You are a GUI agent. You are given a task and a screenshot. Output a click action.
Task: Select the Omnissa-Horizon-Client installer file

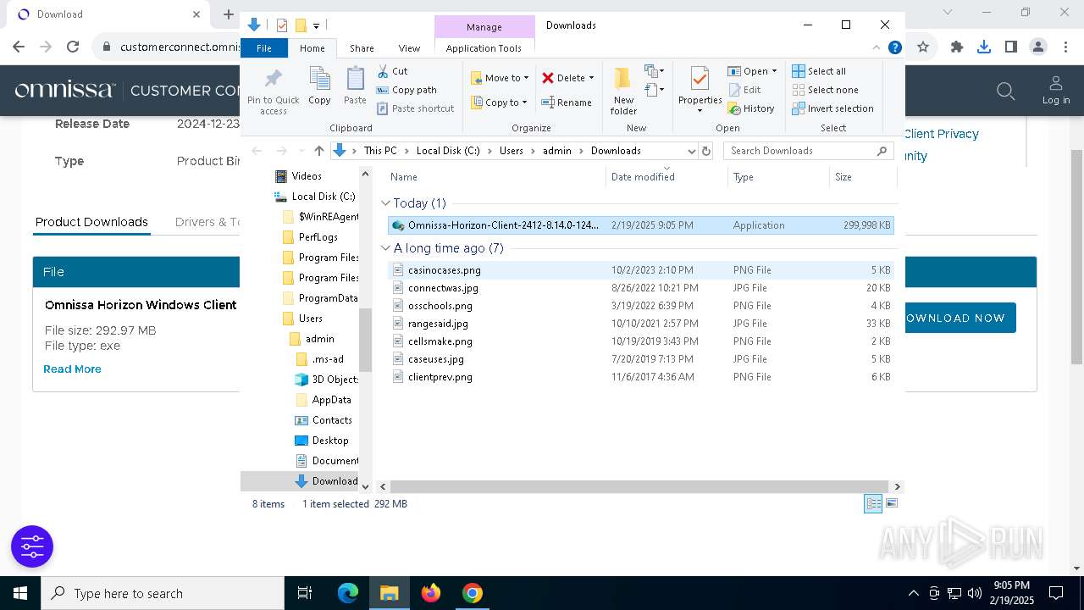(x=641, y=225)
